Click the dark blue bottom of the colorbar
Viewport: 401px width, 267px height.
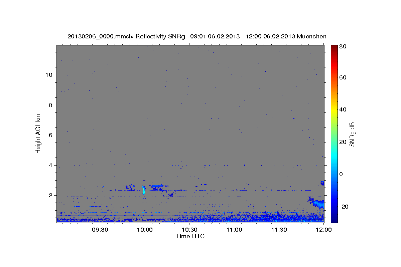[x=334, y=219]
